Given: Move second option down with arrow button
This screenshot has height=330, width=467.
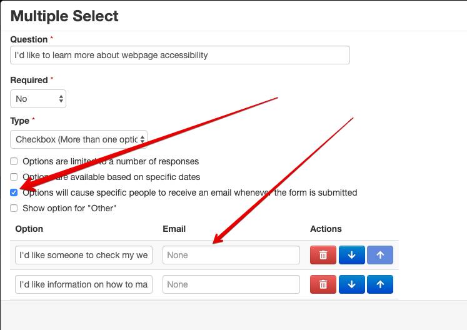Looking at the screenshot, I should tap(351, 284).
